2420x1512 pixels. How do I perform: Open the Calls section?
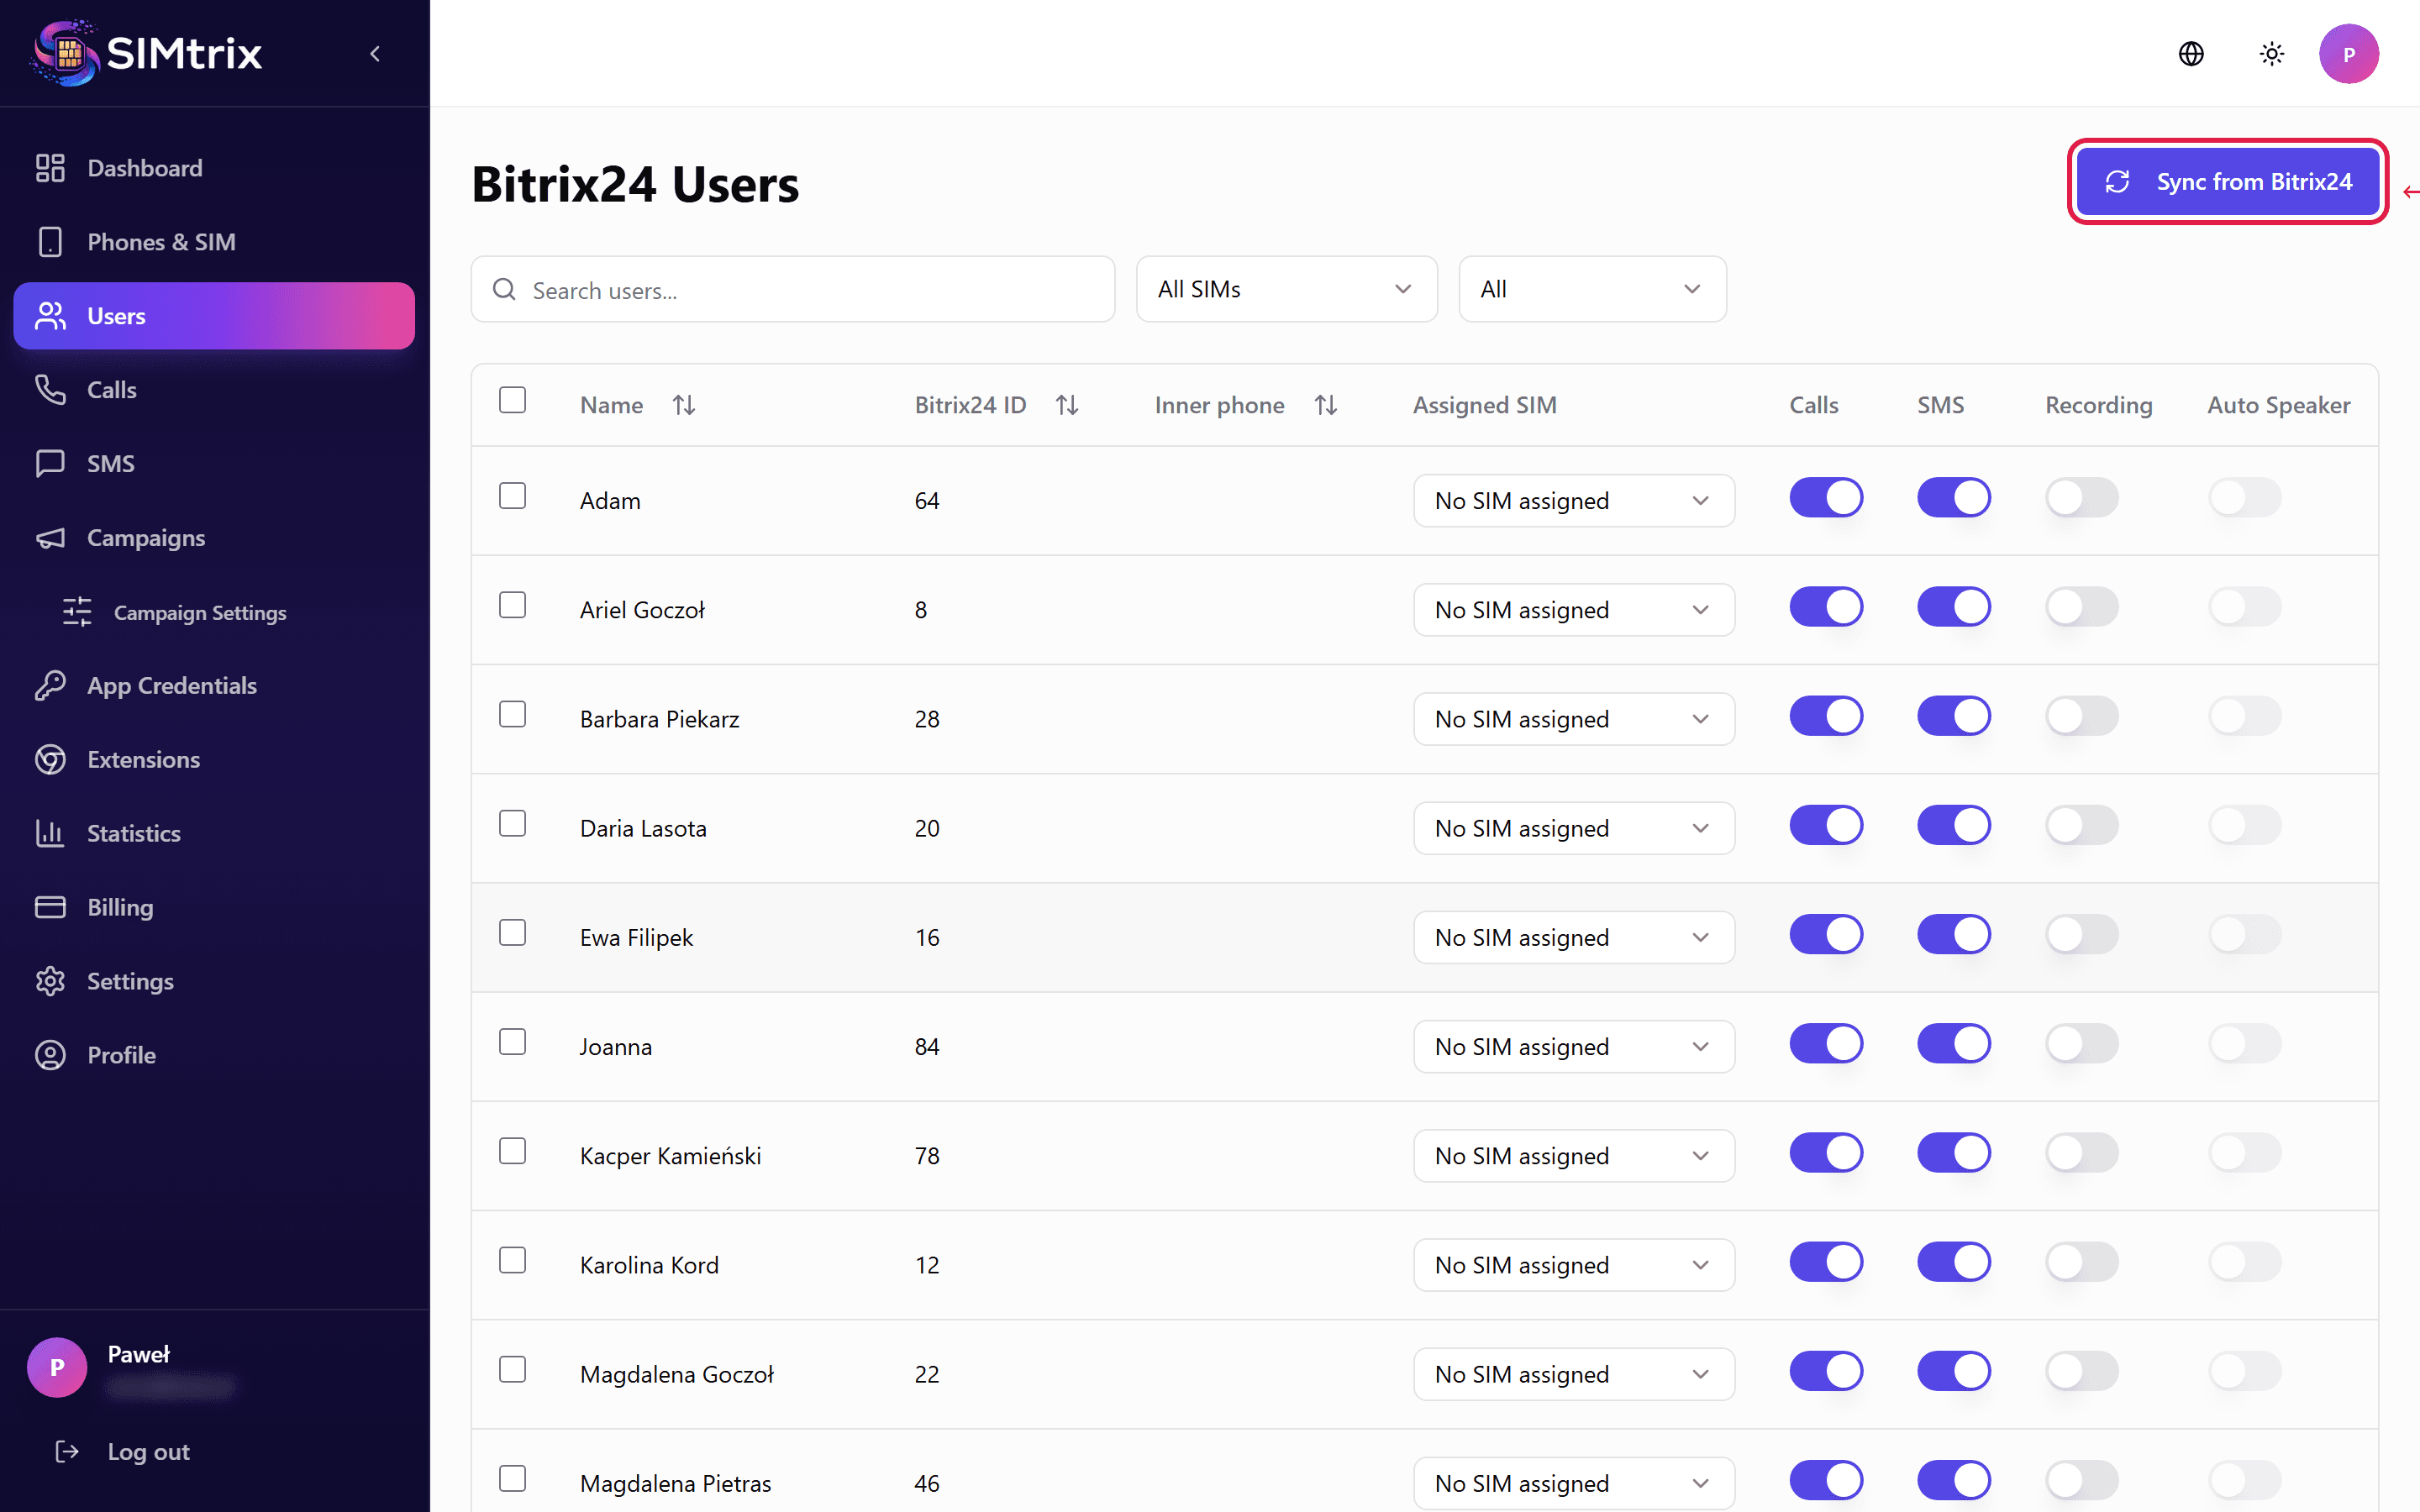pos(111,389)
